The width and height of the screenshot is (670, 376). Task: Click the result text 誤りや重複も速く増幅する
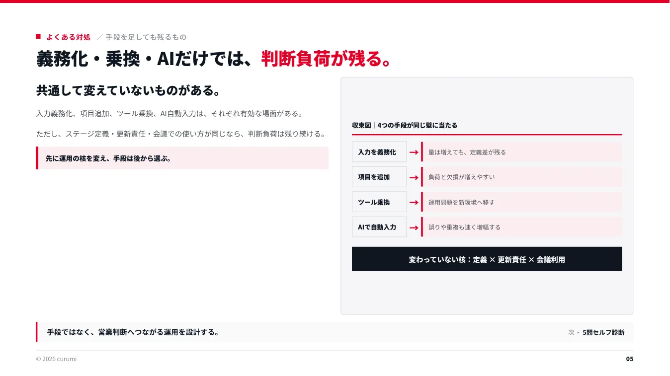(x=465, y=227)
